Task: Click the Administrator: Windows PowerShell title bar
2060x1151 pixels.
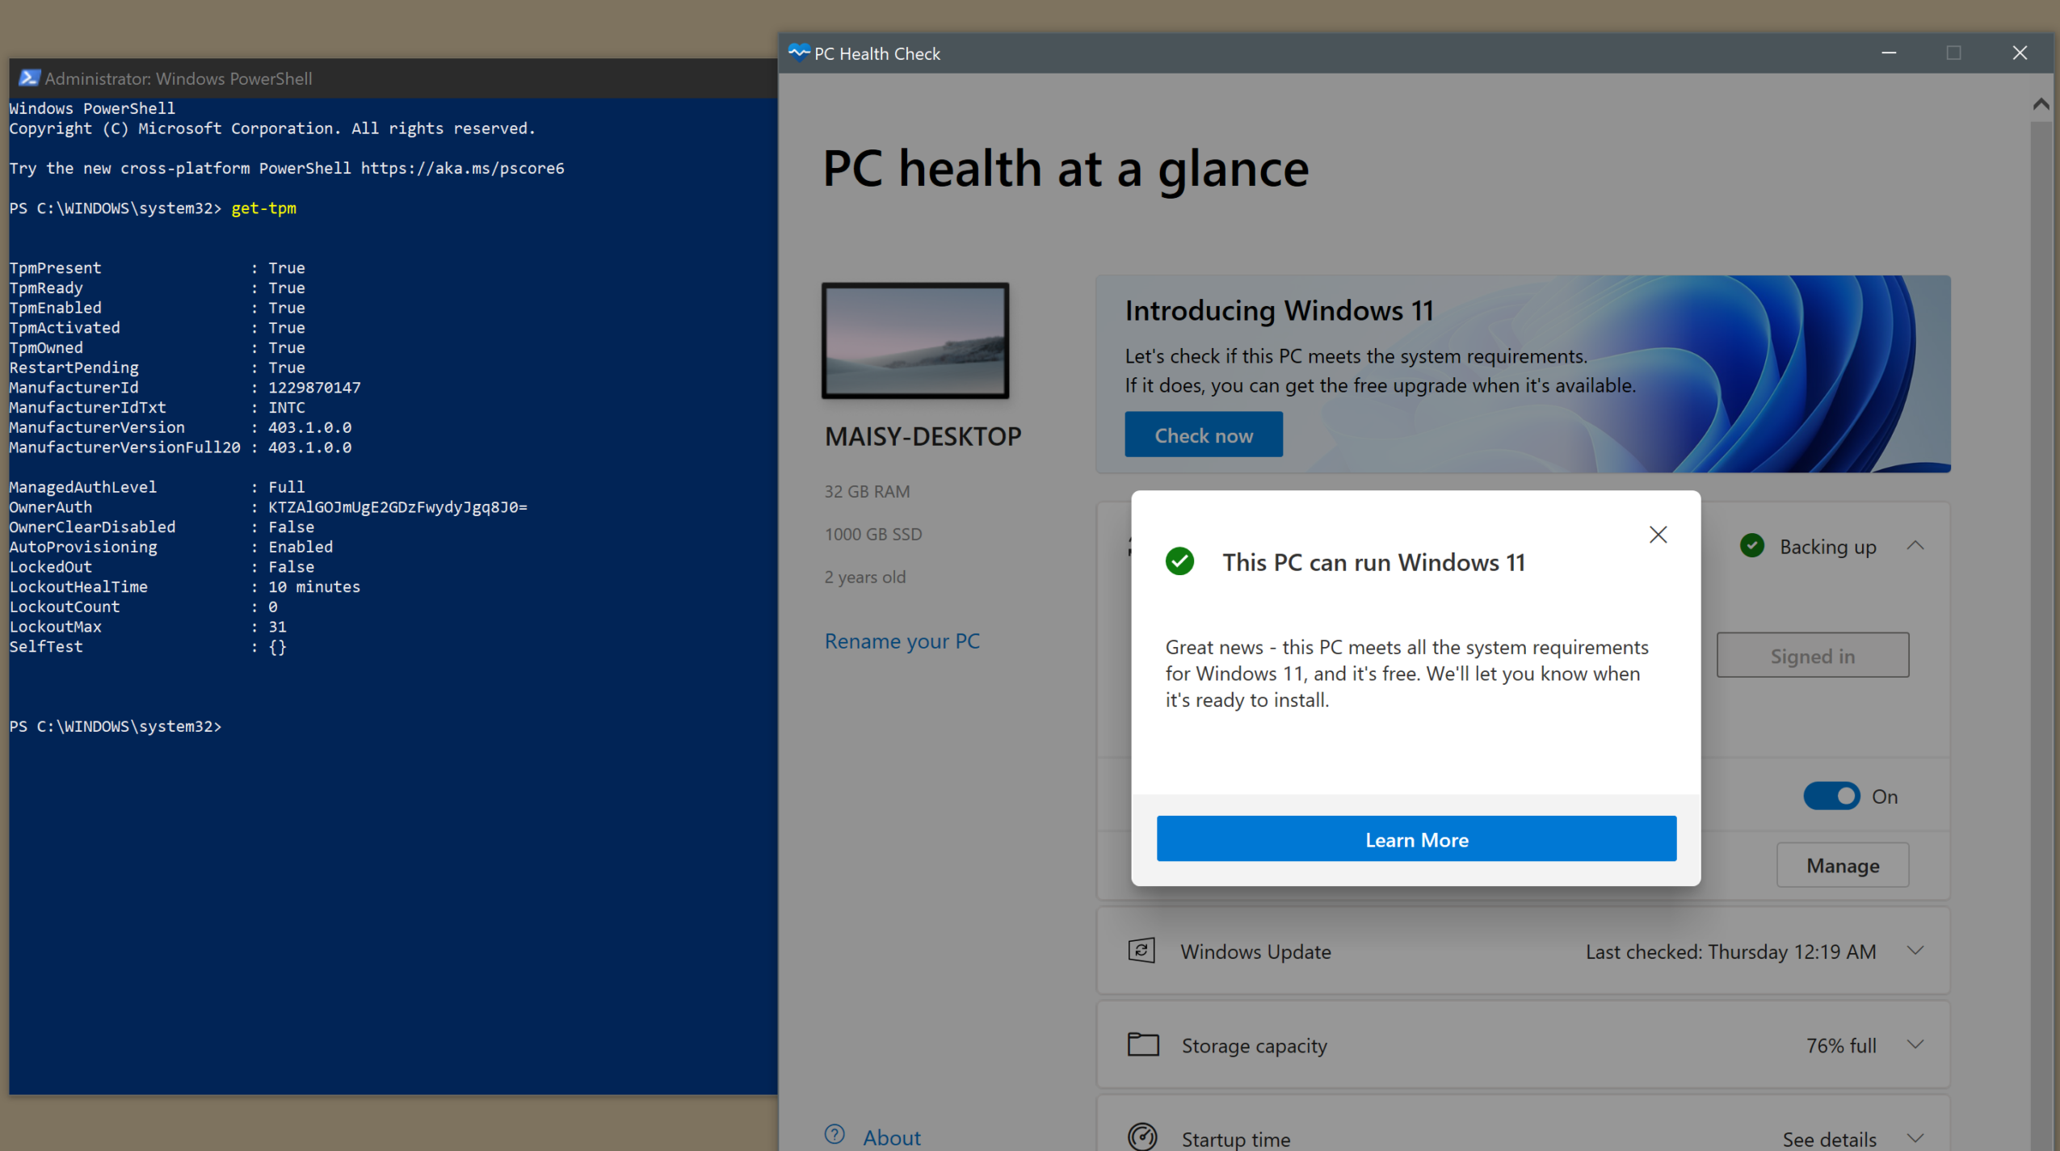Action: pyautogui.click(x=393, y=78)
